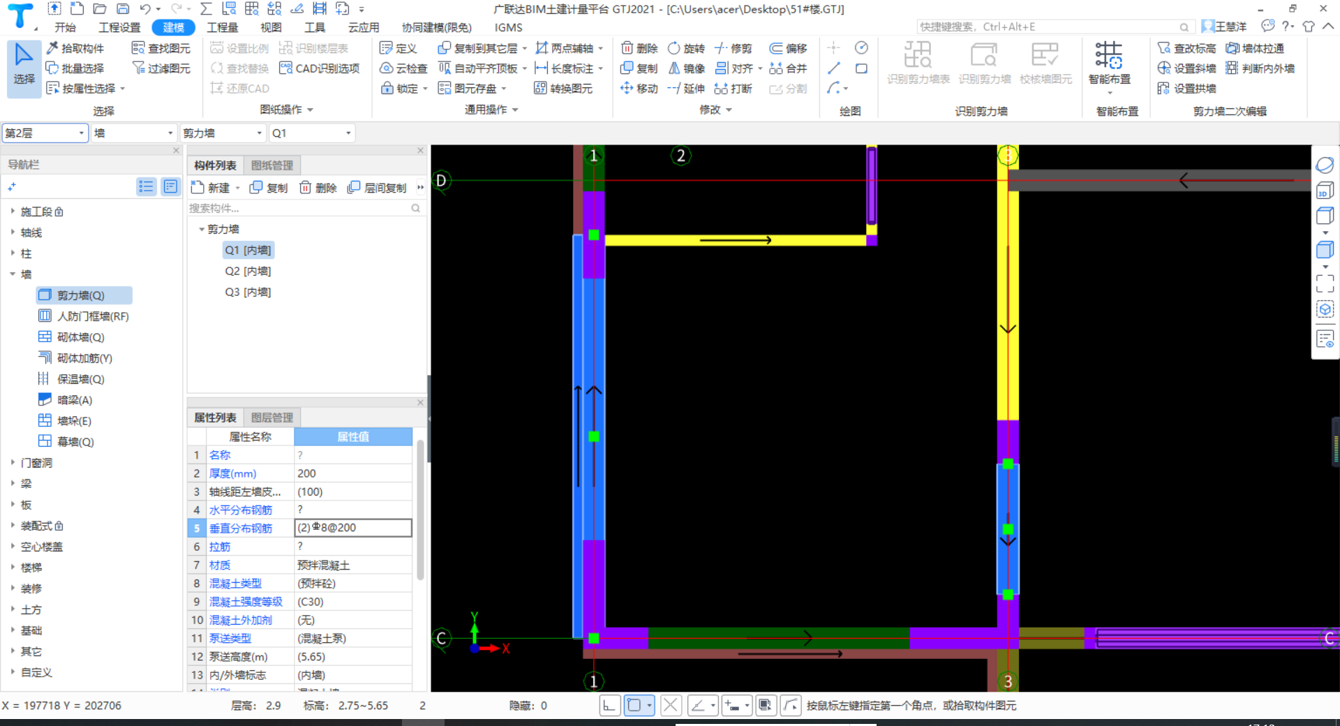Click 层间复制 copy between floors button
1340x726 pixels.
click(377, 188)
